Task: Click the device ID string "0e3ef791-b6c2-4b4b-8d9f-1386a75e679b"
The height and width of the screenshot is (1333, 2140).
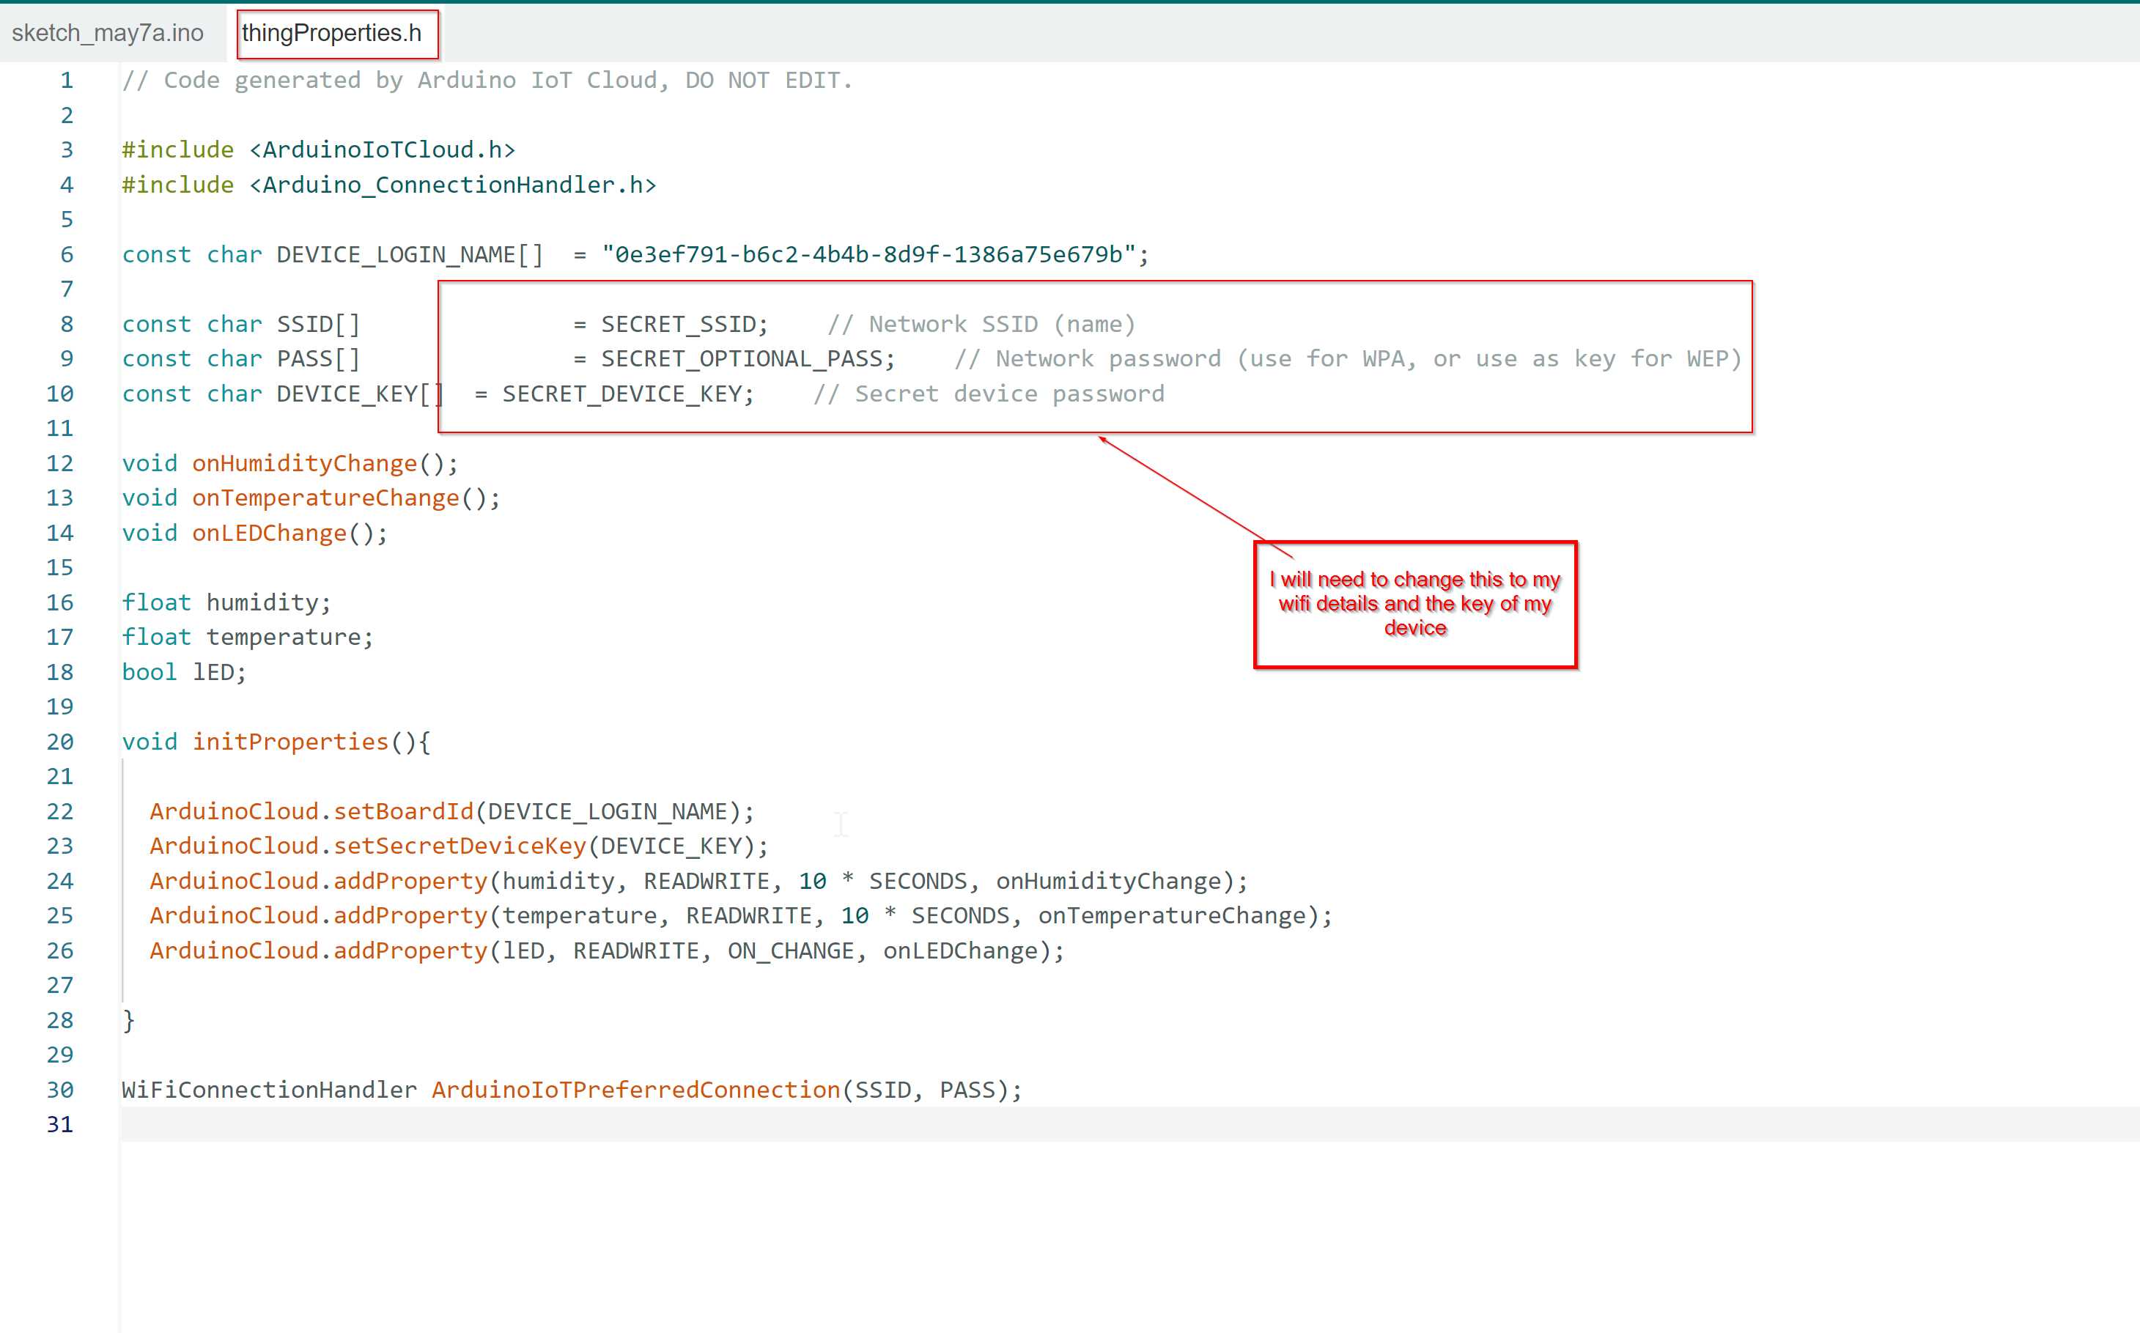Action: point(868,255)
